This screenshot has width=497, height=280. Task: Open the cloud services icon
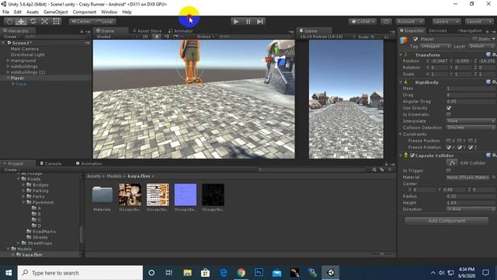click(x=386, y=22)
